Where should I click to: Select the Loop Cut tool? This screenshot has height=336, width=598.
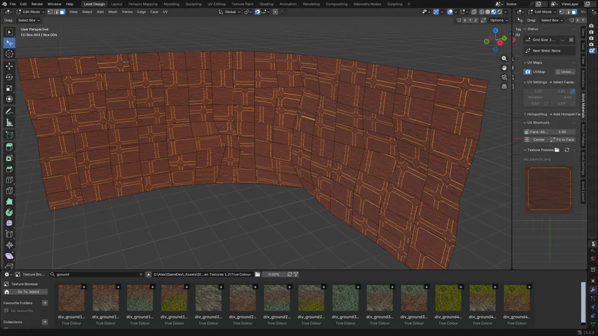point(9,180)
